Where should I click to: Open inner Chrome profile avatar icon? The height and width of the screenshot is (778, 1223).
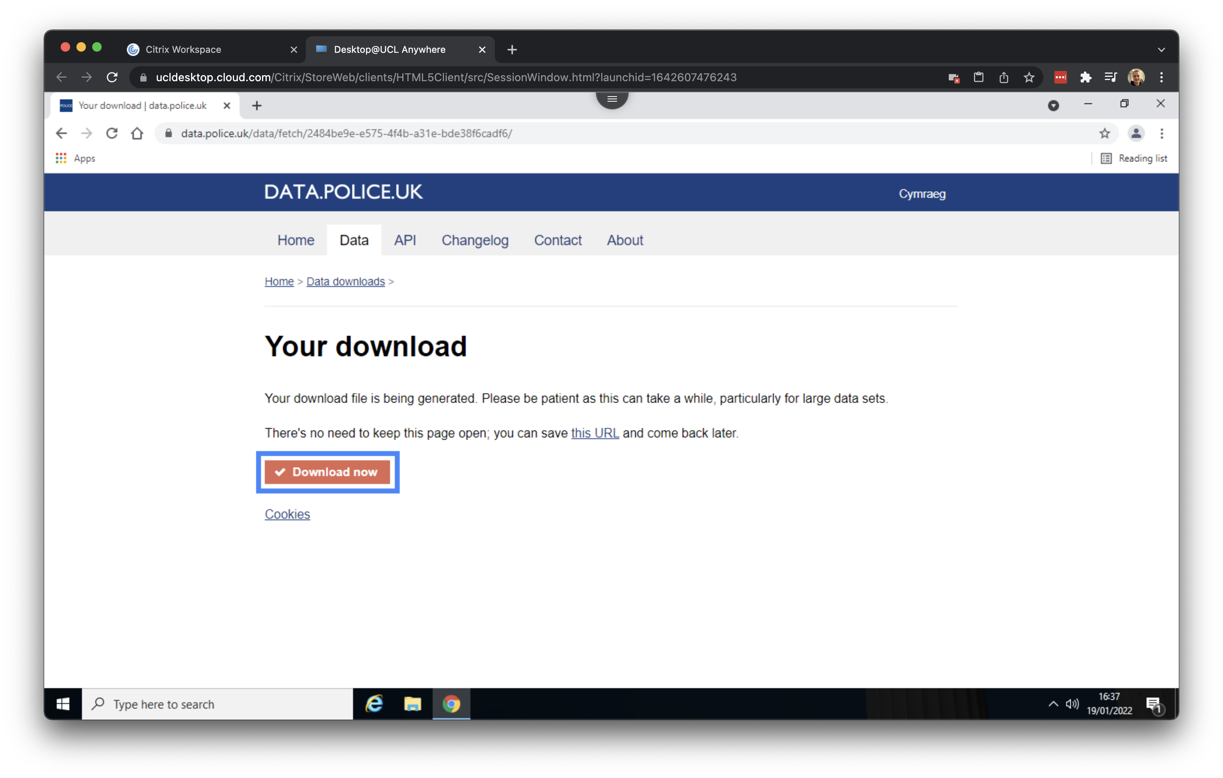[x=1136, y=133]
